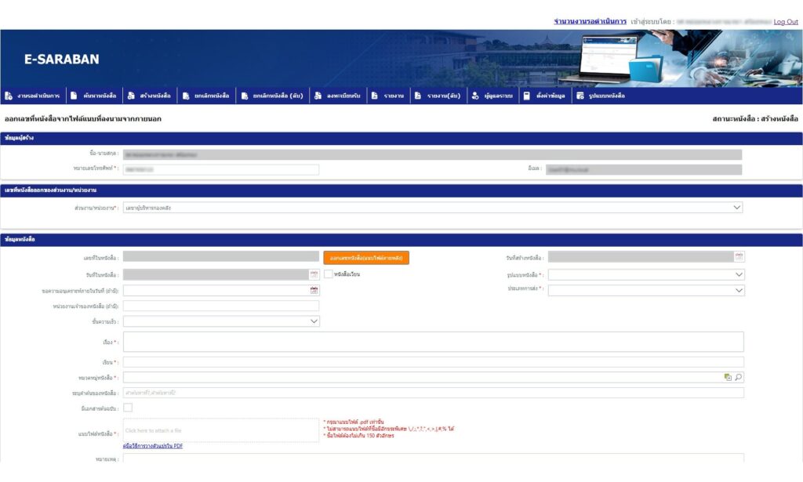Viewport: 803px width, 482px height.
Task: Click the stamp icon beside ลงทะเบียนรับ menu
Action: (x=318, y=96)
